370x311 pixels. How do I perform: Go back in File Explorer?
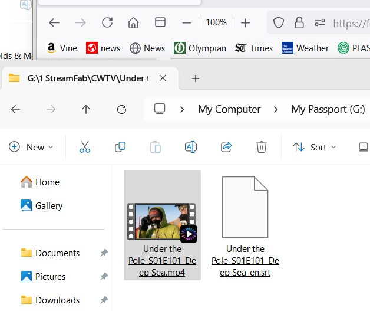(x=15, y=109)
